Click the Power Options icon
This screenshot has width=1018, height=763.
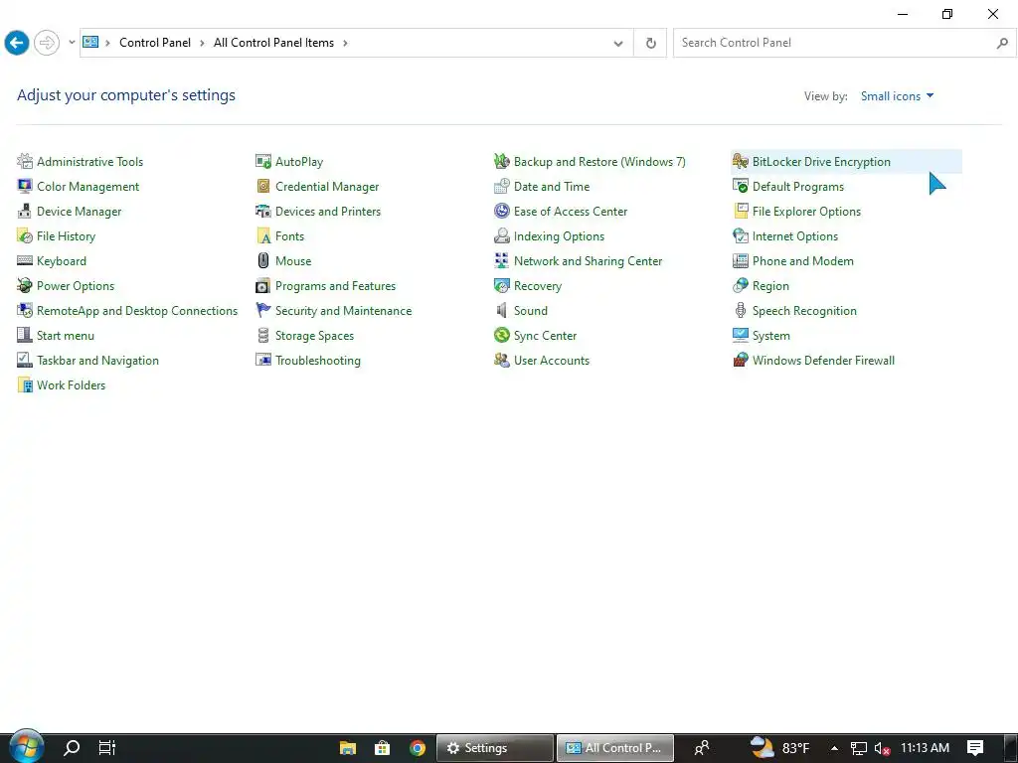click(25, 285)
